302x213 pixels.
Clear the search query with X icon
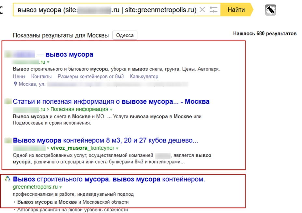point(202,10)
